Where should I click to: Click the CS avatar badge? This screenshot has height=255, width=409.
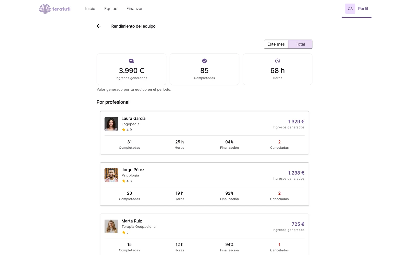350,9
